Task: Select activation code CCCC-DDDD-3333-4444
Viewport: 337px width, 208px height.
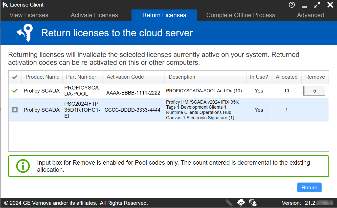Action: pos(132,110)
